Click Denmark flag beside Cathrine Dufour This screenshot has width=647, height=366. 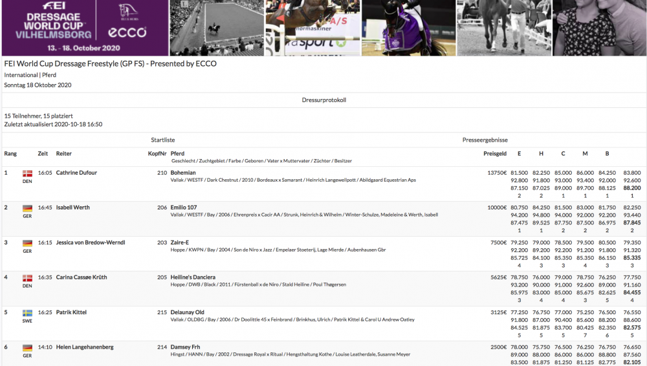click(27, 173)
